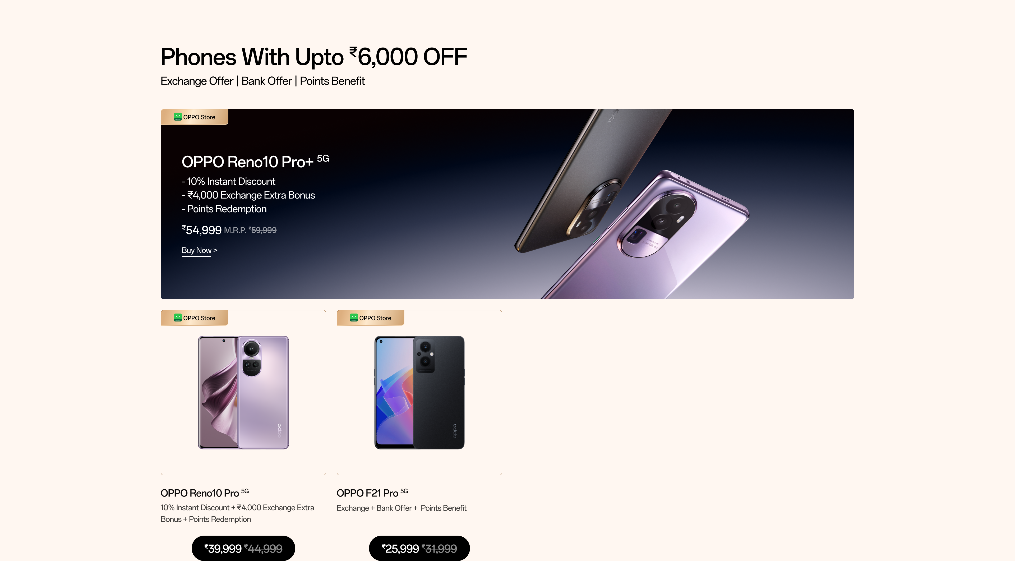
Task: Click the green OPPO Store icon on the Reno10 Pro+ banner
Action: (178, 117)
